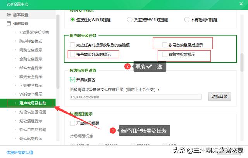
Task: Toggle 帐号等级升级时提示 checkbox
Action: (x=72, y=55)
